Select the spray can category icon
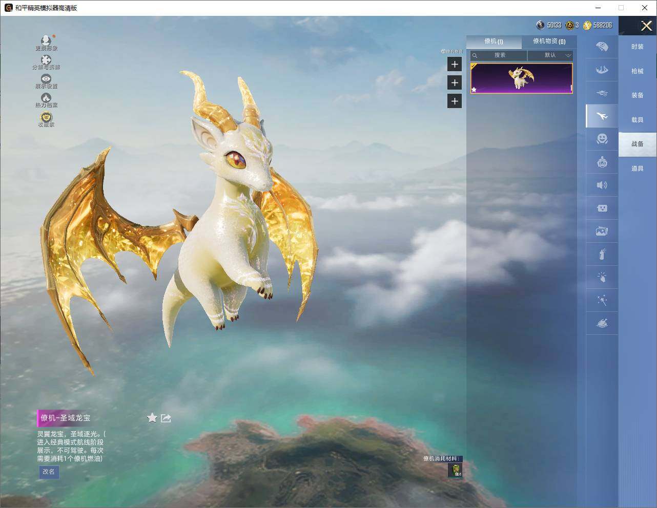The width and height of the screenshot is (657, 508). 602,254
